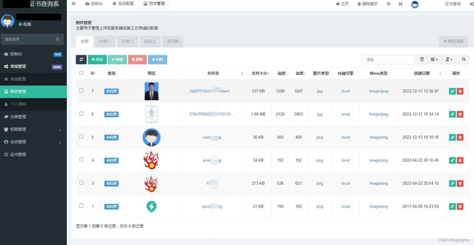Viewport: 474px width, 245px height.
Task: Tick the select-all checkbox in table header
Action: (x=81, y=73)
